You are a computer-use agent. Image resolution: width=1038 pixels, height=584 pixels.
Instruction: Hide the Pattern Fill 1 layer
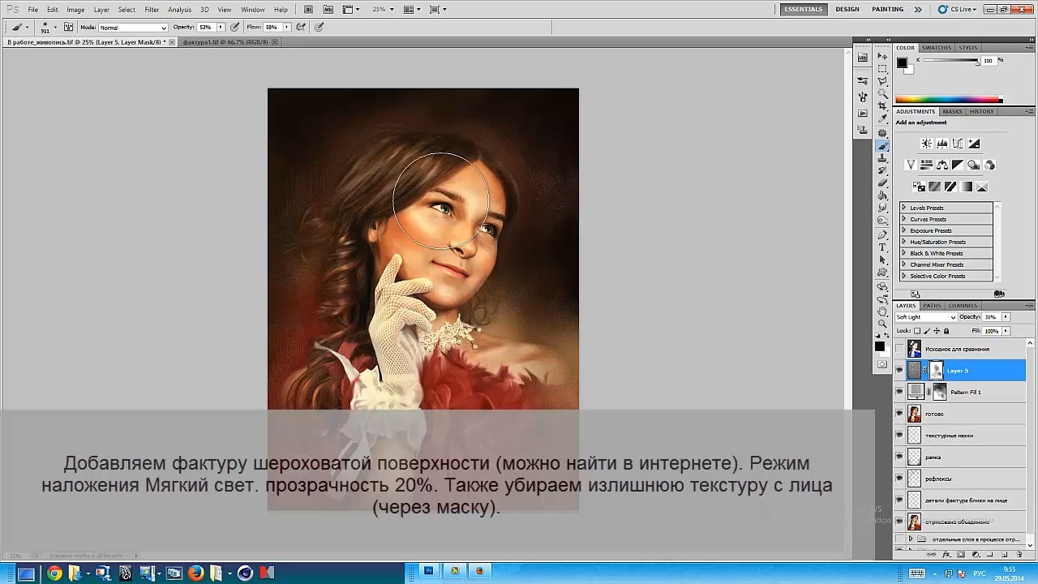point(899,392)
